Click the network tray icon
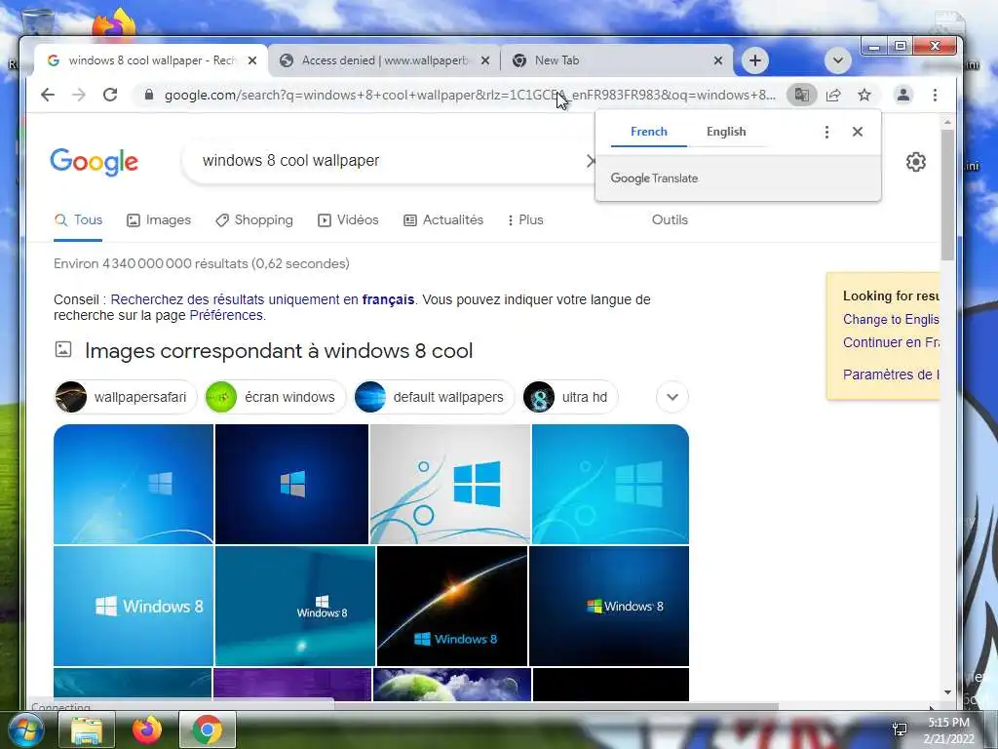 (x=900, y=729)
